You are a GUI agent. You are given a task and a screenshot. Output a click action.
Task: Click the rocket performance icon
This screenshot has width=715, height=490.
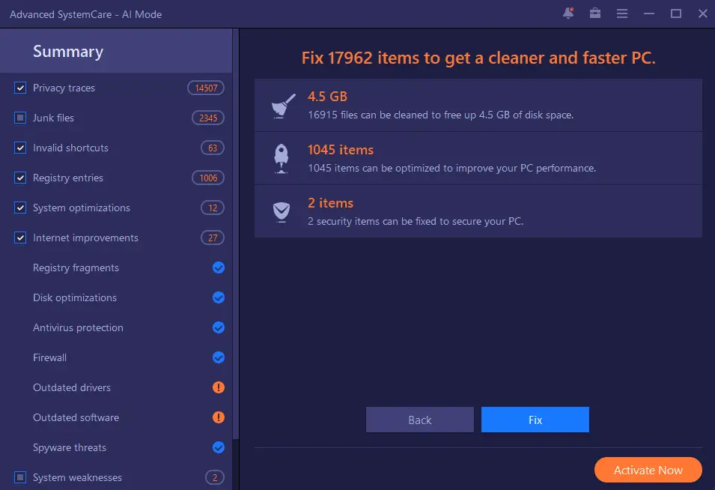click(282, 159)
